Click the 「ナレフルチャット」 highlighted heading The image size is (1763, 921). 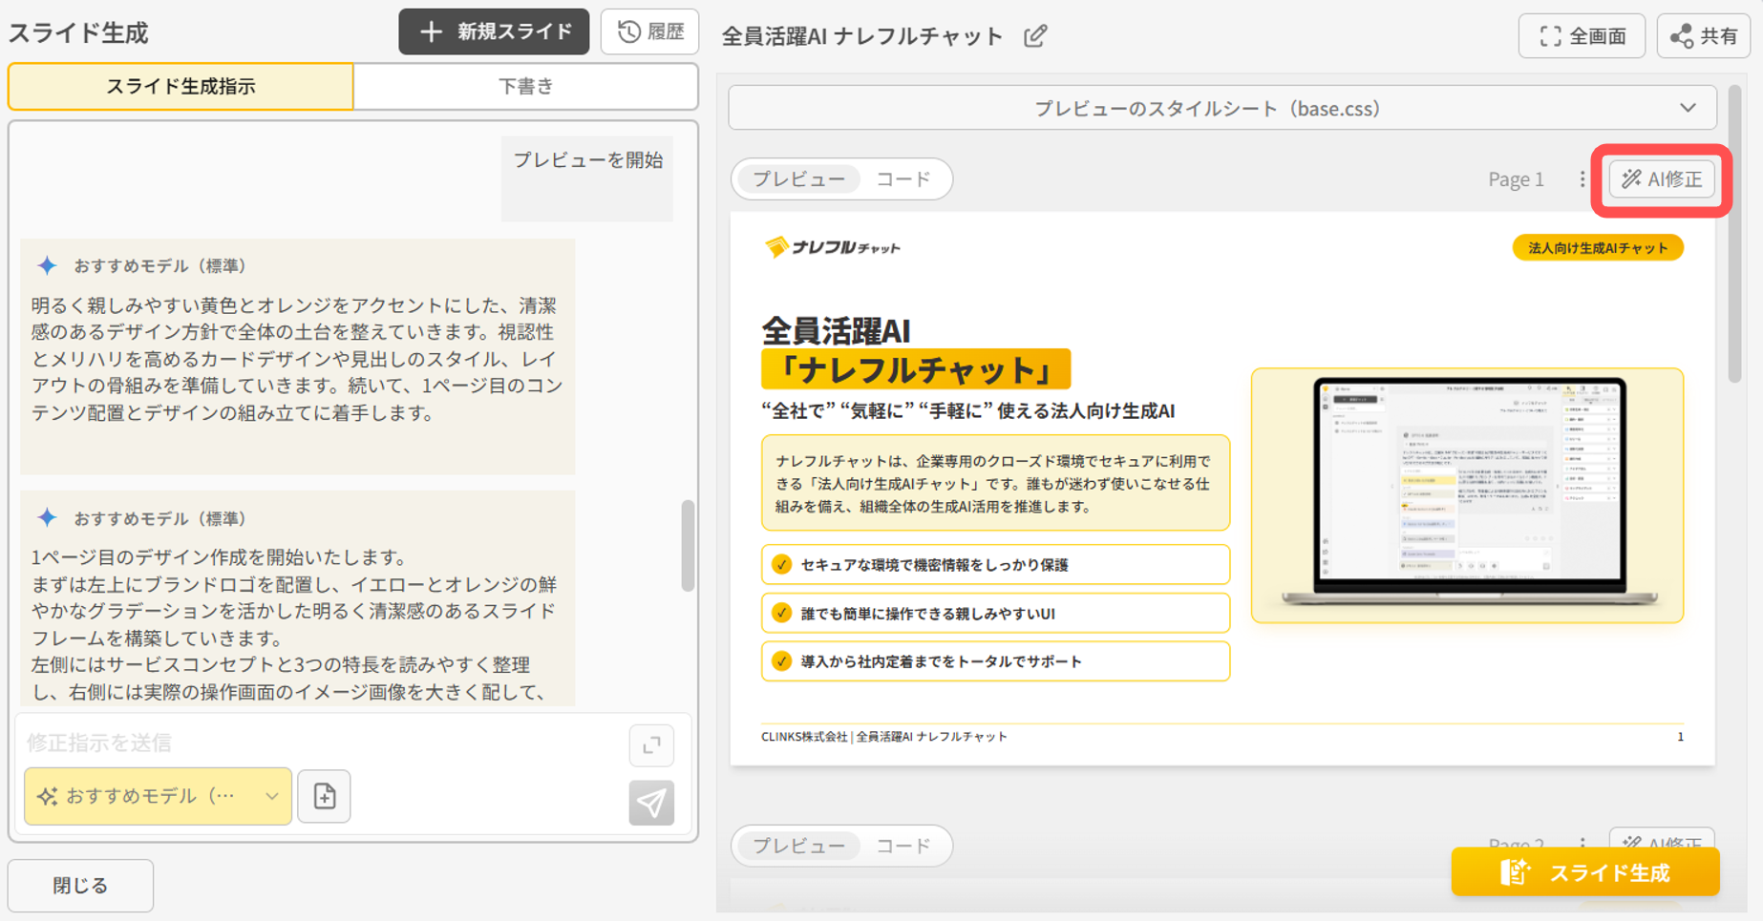click(915, 369)
